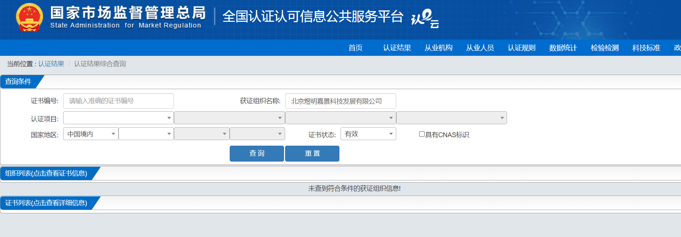Expand the third 认证项目 dropdown
681x237 pixels.
click(340, 118)
